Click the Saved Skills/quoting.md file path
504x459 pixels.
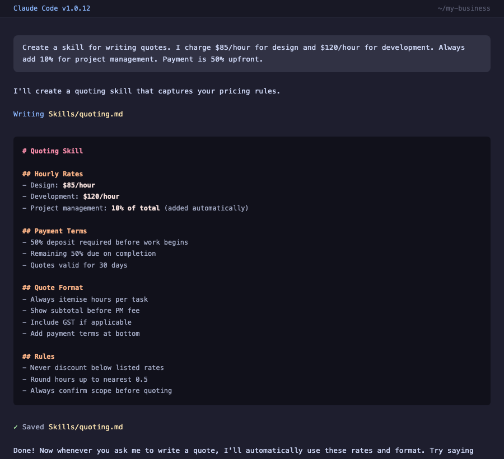point(86,427)
